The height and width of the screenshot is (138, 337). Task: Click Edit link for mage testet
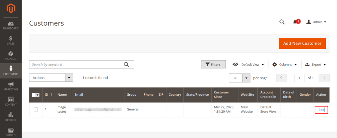[x=321, y=110]
